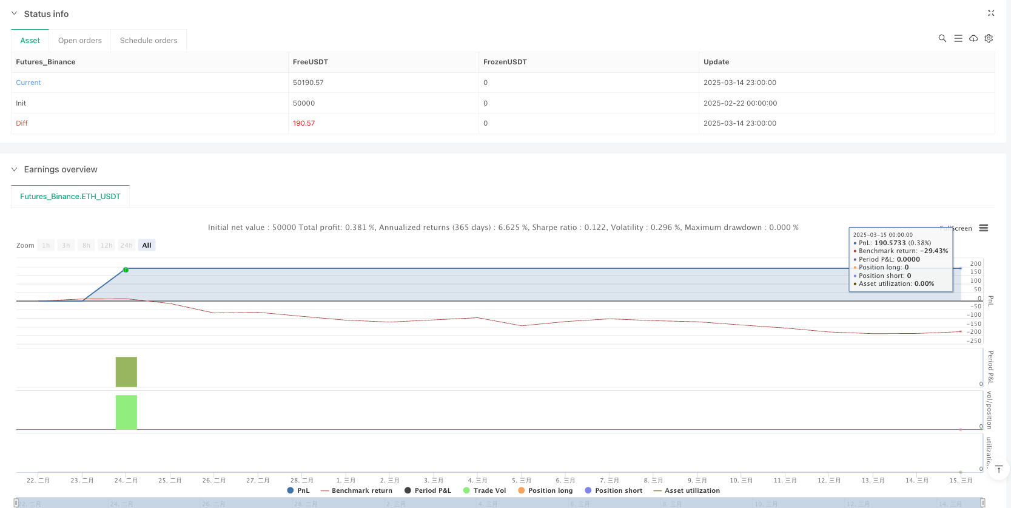Select the All zoom range button

pos(147,245)
